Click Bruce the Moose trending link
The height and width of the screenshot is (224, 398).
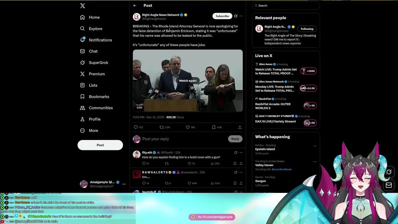coord(281,170)
